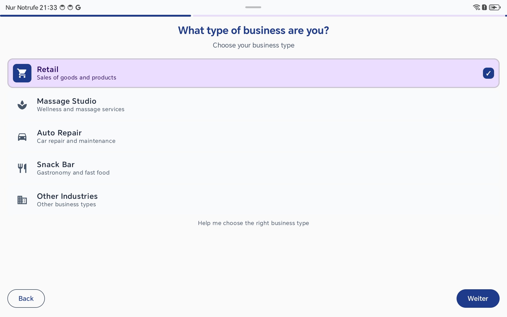Open Help me choose business type link
The height and width of the screenshot is (317, 507).
253,223
